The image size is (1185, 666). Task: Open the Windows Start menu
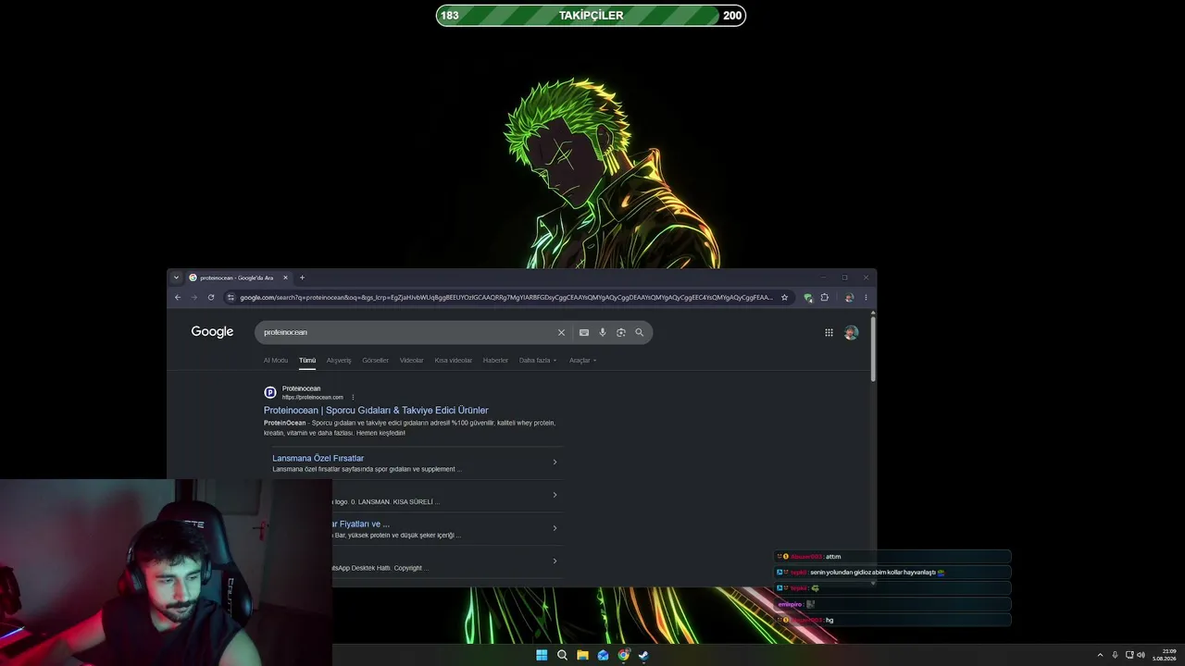(x=542, y=655)
